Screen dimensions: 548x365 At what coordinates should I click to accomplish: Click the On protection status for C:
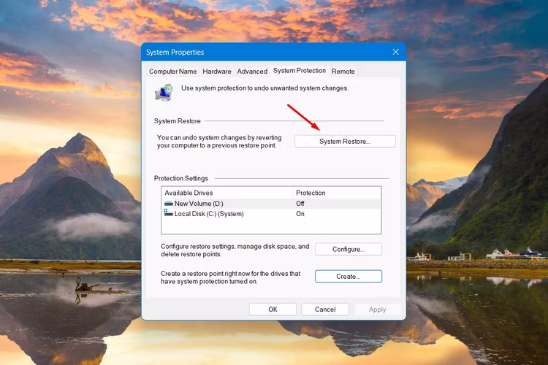[x=300, y=214]
